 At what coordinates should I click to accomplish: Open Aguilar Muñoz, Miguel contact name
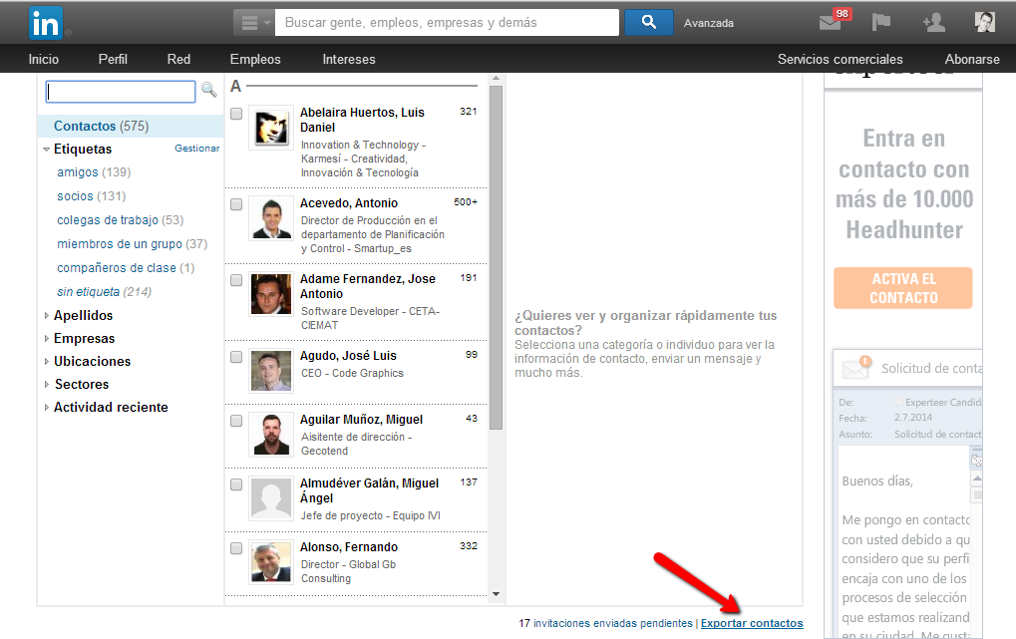(361, 420)
